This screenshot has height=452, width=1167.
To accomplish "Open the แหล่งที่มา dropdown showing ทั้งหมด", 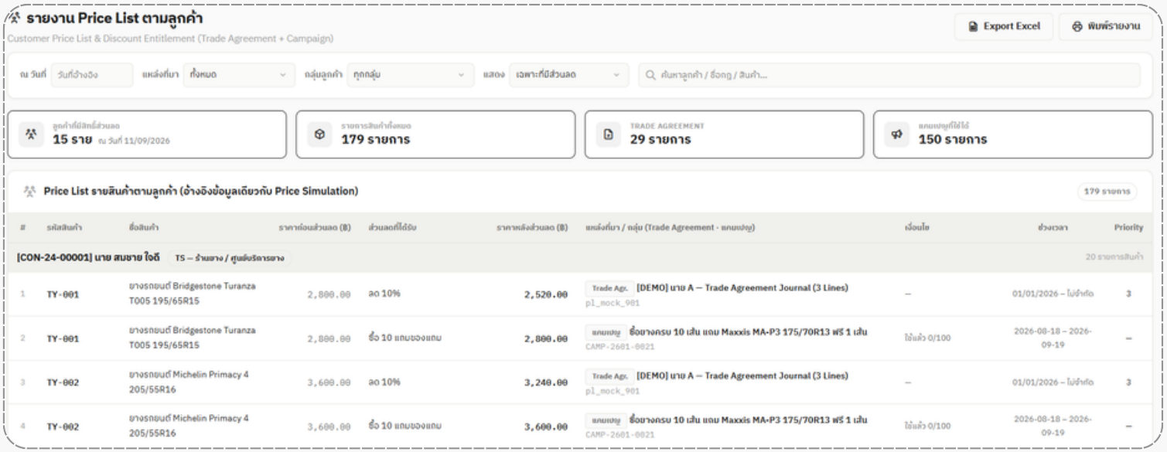I will 237,75.
